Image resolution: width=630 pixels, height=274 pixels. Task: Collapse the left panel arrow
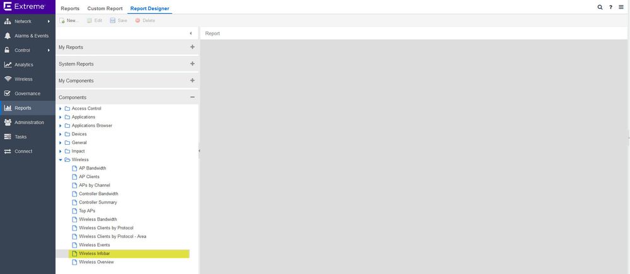[191, 33]
